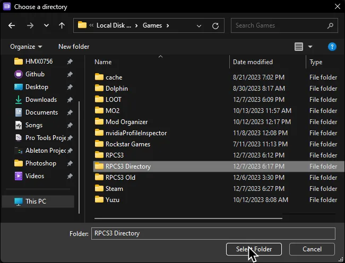Cancel the directory dialog
Viewport: 345px width, 263px height.
[312, 249]
